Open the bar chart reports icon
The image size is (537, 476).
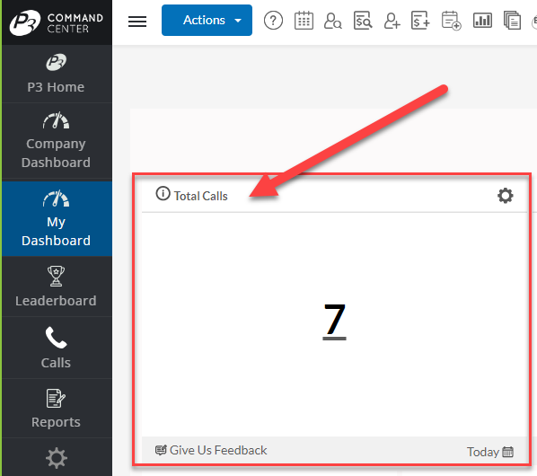pos(482,20)
